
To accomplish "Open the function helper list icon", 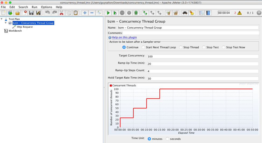I will click(201, 13).
